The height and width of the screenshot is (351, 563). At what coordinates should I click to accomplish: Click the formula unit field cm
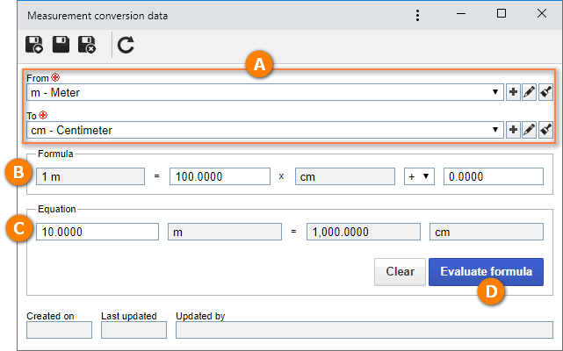345,176
